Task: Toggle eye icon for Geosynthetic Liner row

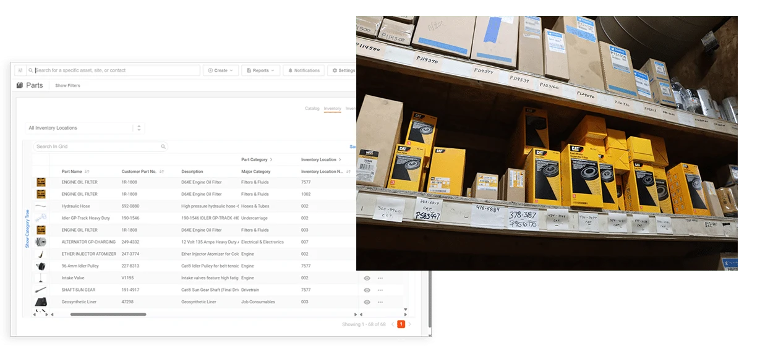Action: [367, 302]
